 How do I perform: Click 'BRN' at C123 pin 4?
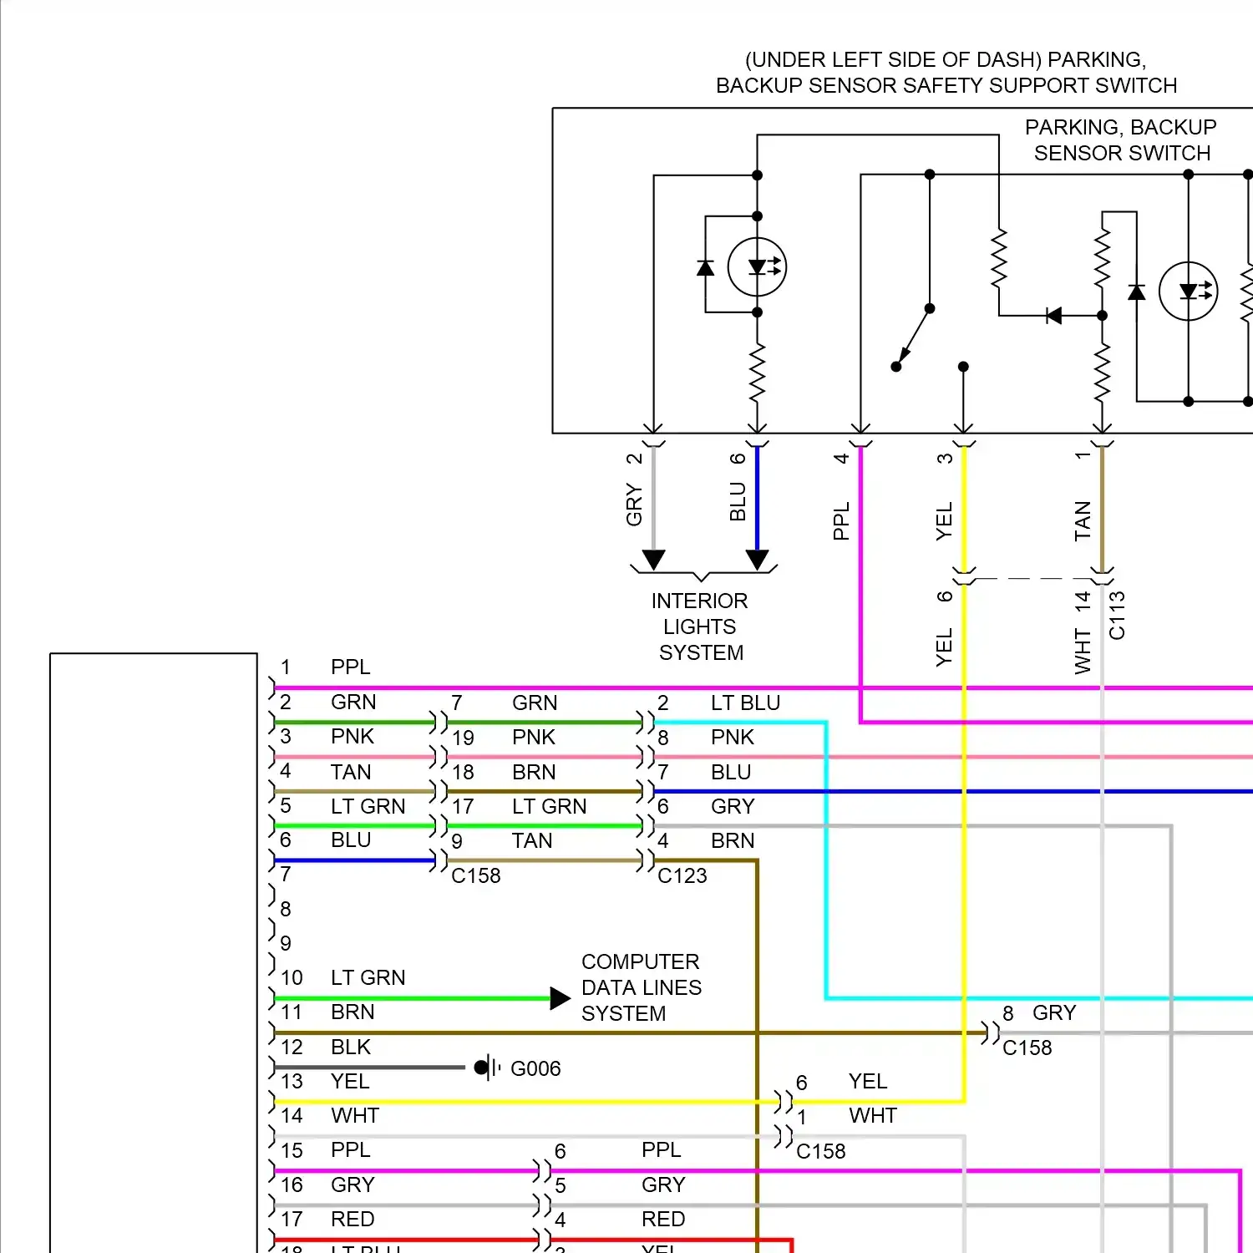tap(733, 841)
